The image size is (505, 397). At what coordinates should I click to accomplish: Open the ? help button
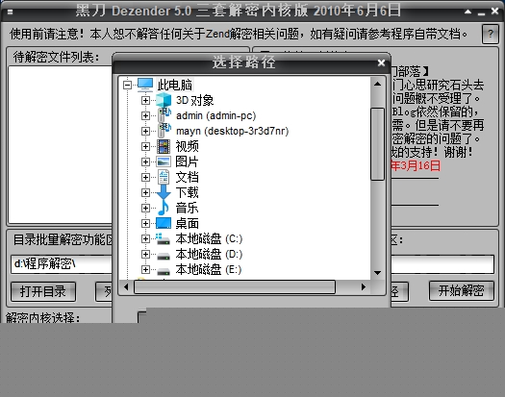490,34
